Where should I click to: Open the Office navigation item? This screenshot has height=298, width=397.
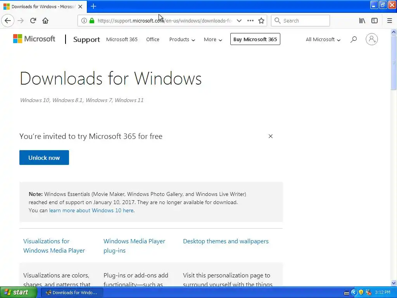point(153,39)
